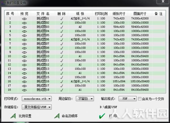The height and width of the screenshot is (123, 170).
Task: Delete row 测试图05 using its delete mark
Action: tap(61, 36)
